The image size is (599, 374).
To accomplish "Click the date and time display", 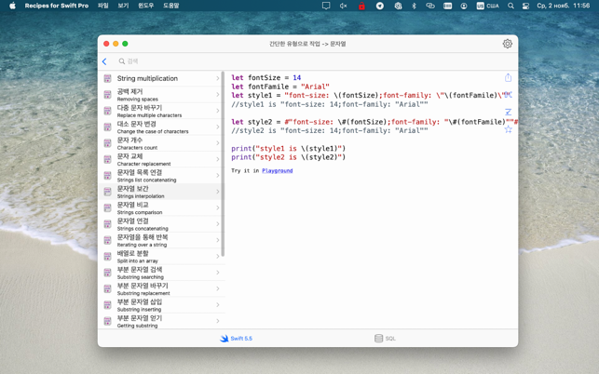I will click(563, 6).
